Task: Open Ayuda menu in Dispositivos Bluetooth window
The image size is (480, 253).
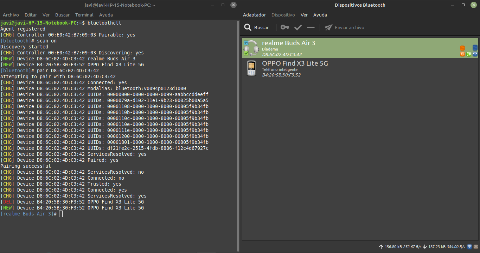Action: click(320, 15)
